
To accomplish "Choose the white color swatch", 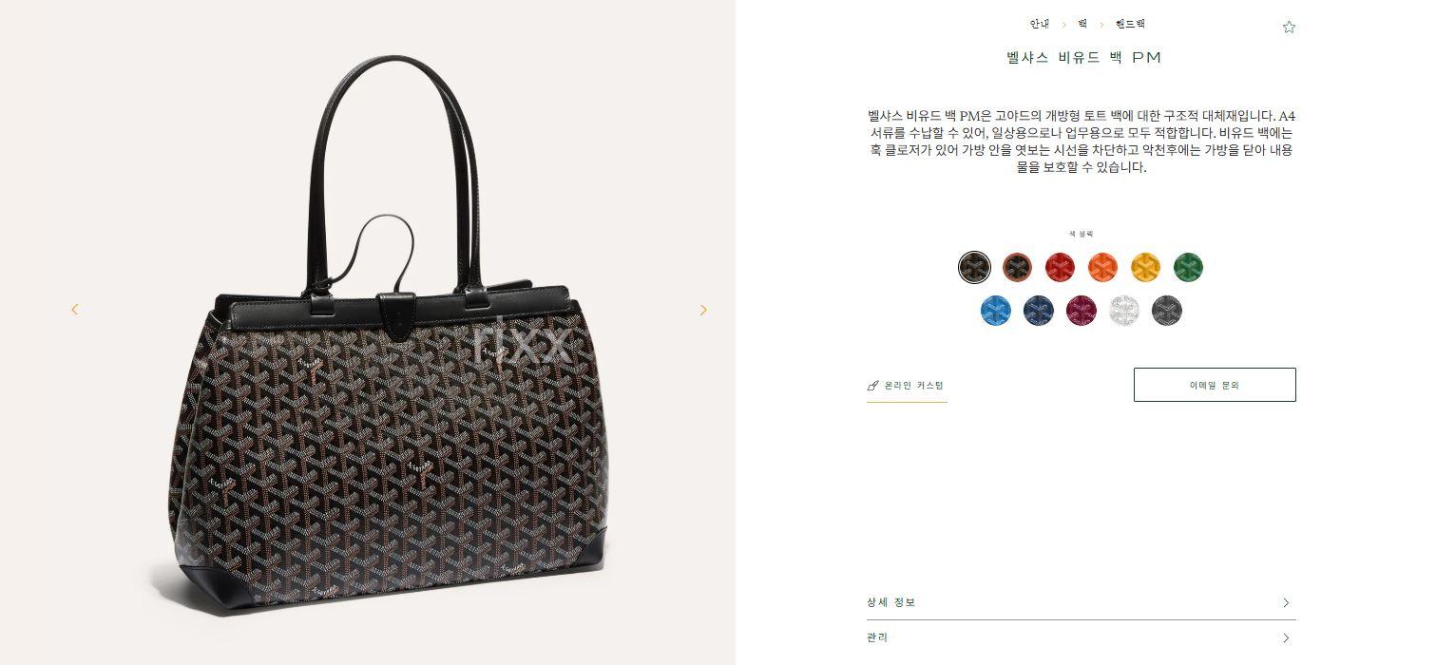I will (x=1124, y=311).
